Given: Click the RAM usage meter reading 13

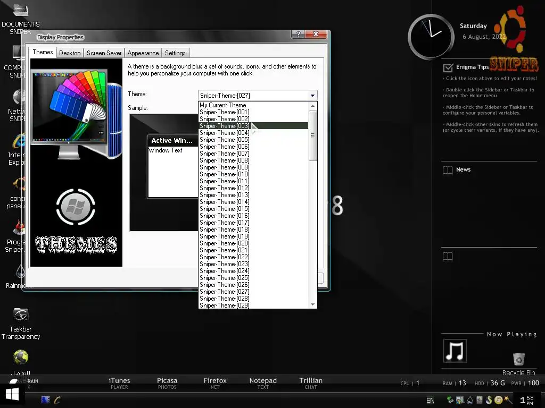Looking at the screenshot, I should point(455,383).
